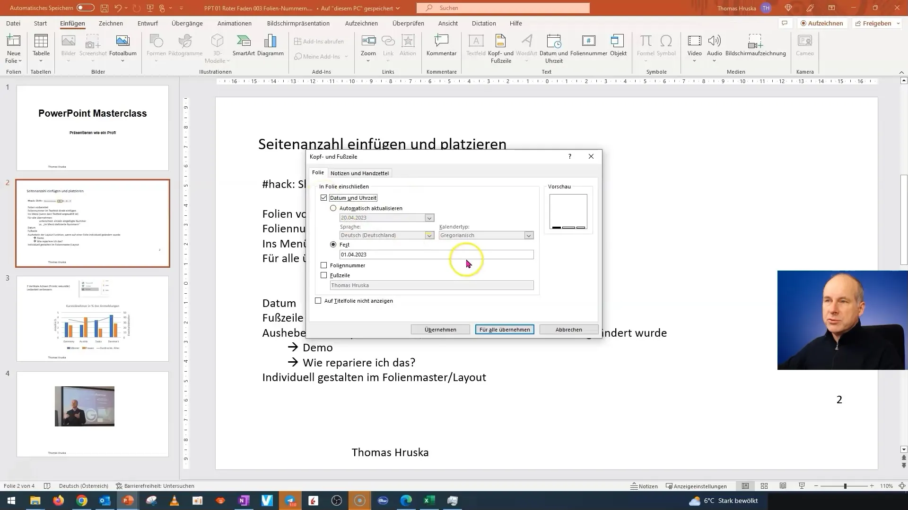
Task: Enable the Foligennummer checkbox
Action: click(x=323, y=265)
